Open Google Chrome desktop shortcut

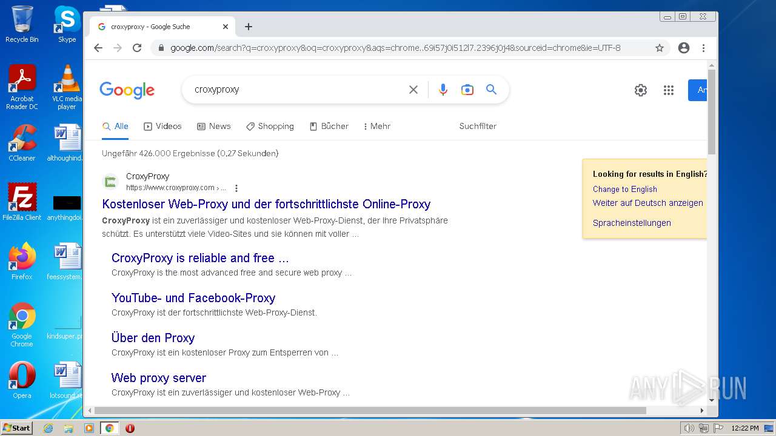coord(22,325)
